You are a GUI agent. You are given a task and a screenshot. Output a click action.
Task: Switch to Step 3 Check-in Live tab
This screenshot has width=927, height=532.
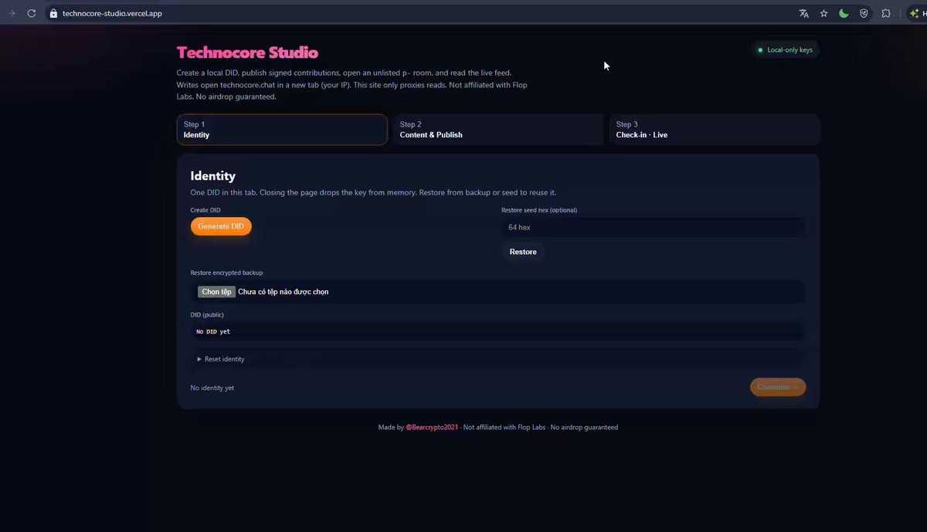(714, 130)
